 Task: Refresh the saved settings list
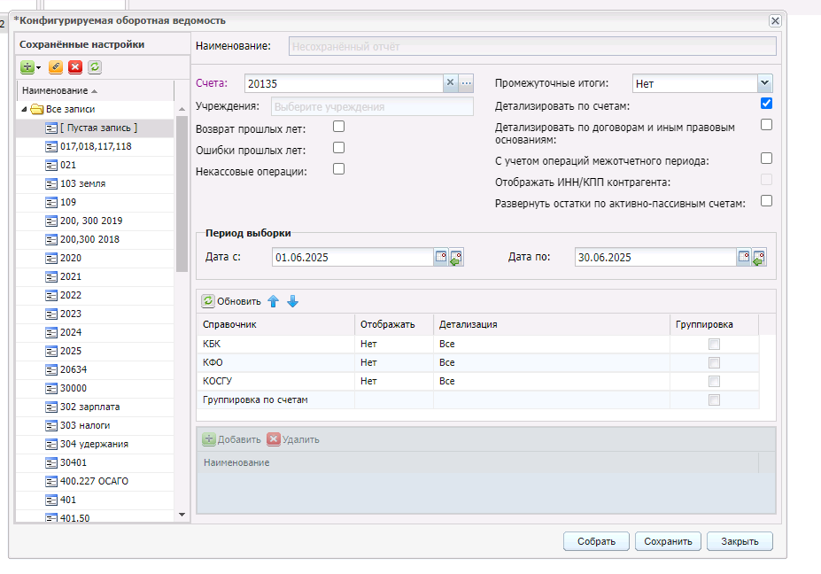pos(95,66)
